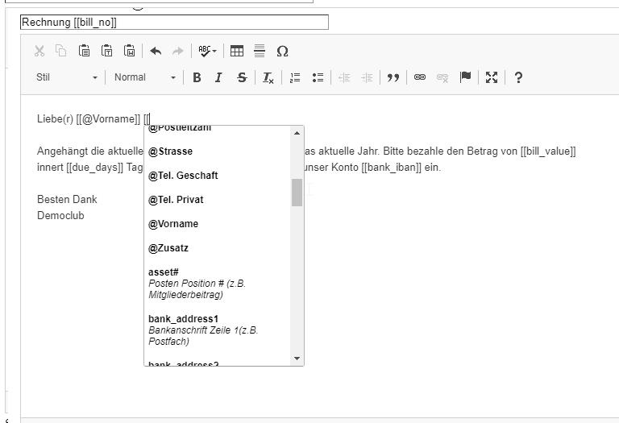Redo the last undone edit
619x423 pixels.
click(178, 51)
